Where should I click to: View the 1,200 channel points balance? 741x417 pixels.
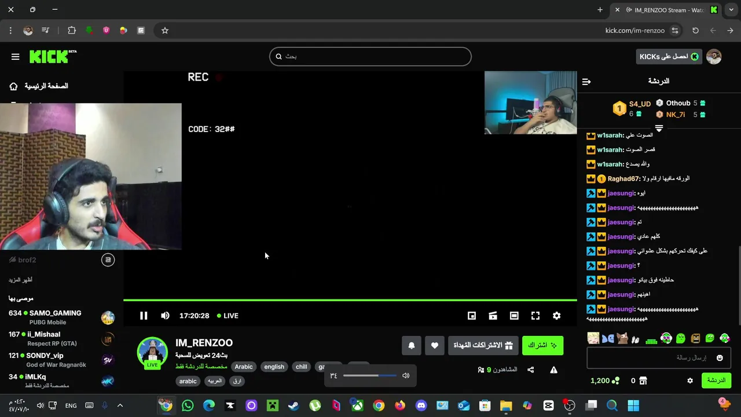point(605,381)
